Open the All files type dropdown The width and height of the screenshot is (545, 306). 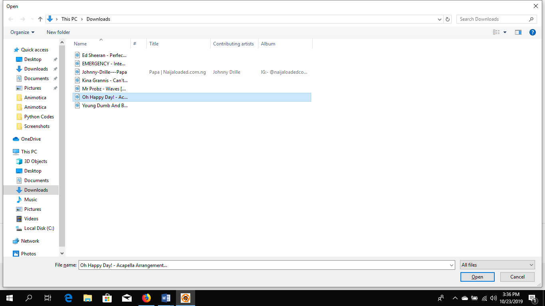coord(498,265)
